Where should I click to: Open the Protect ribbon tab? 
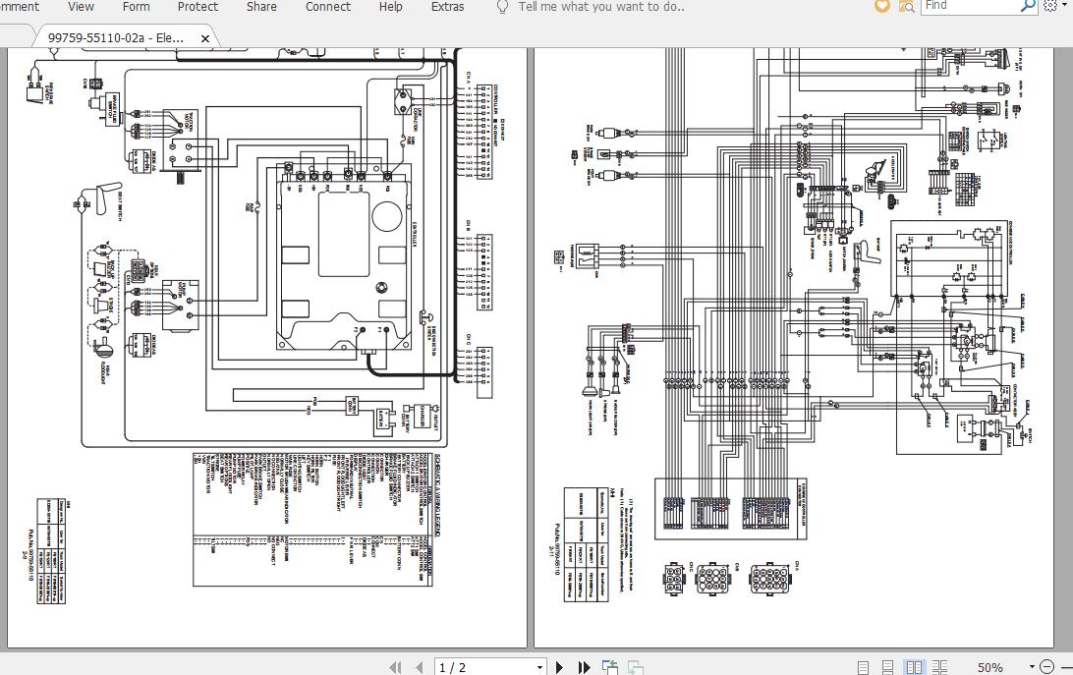point(198,7)
